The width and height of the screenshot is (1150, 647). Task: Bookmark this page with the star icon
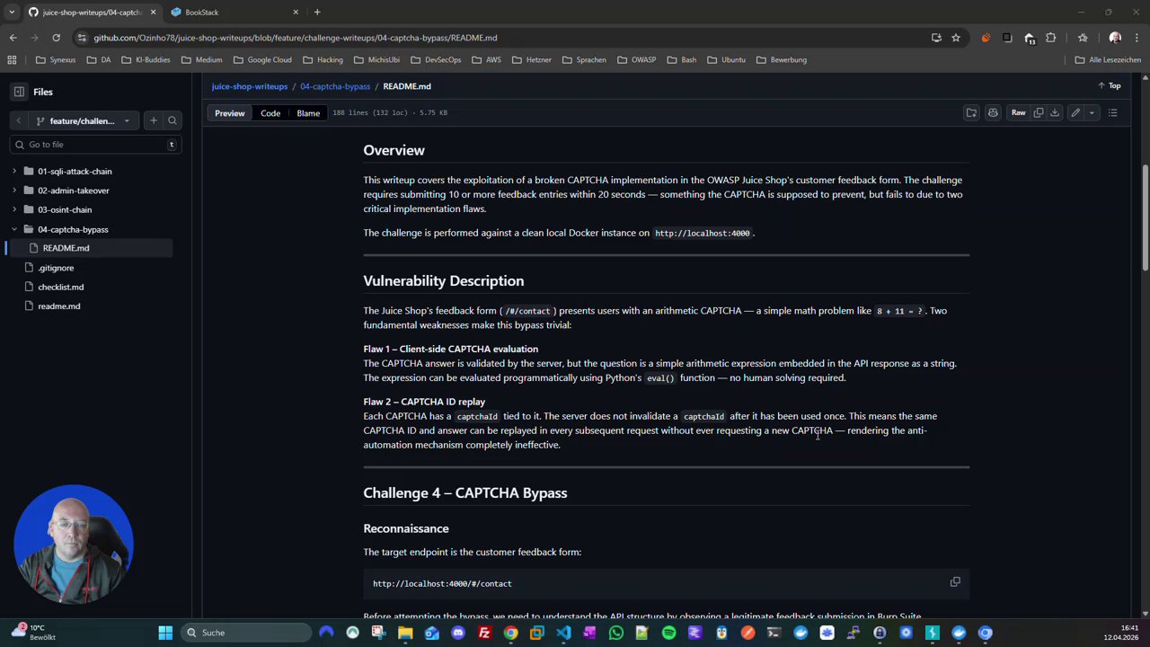coord(956,38)
